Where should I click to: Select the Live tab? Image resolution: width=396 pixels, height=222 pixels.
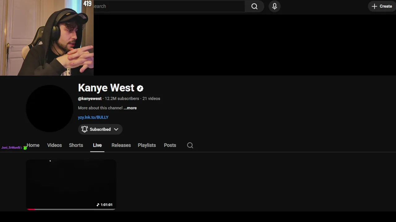pos(97,145)
